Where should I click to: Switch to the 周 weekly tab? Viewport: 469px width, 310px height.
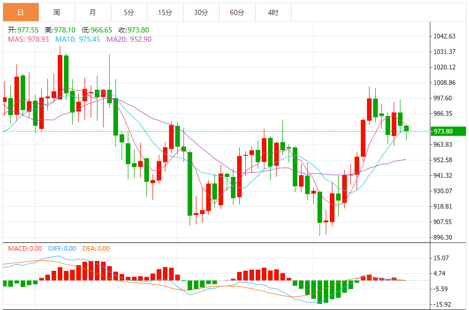coord(57,12)
